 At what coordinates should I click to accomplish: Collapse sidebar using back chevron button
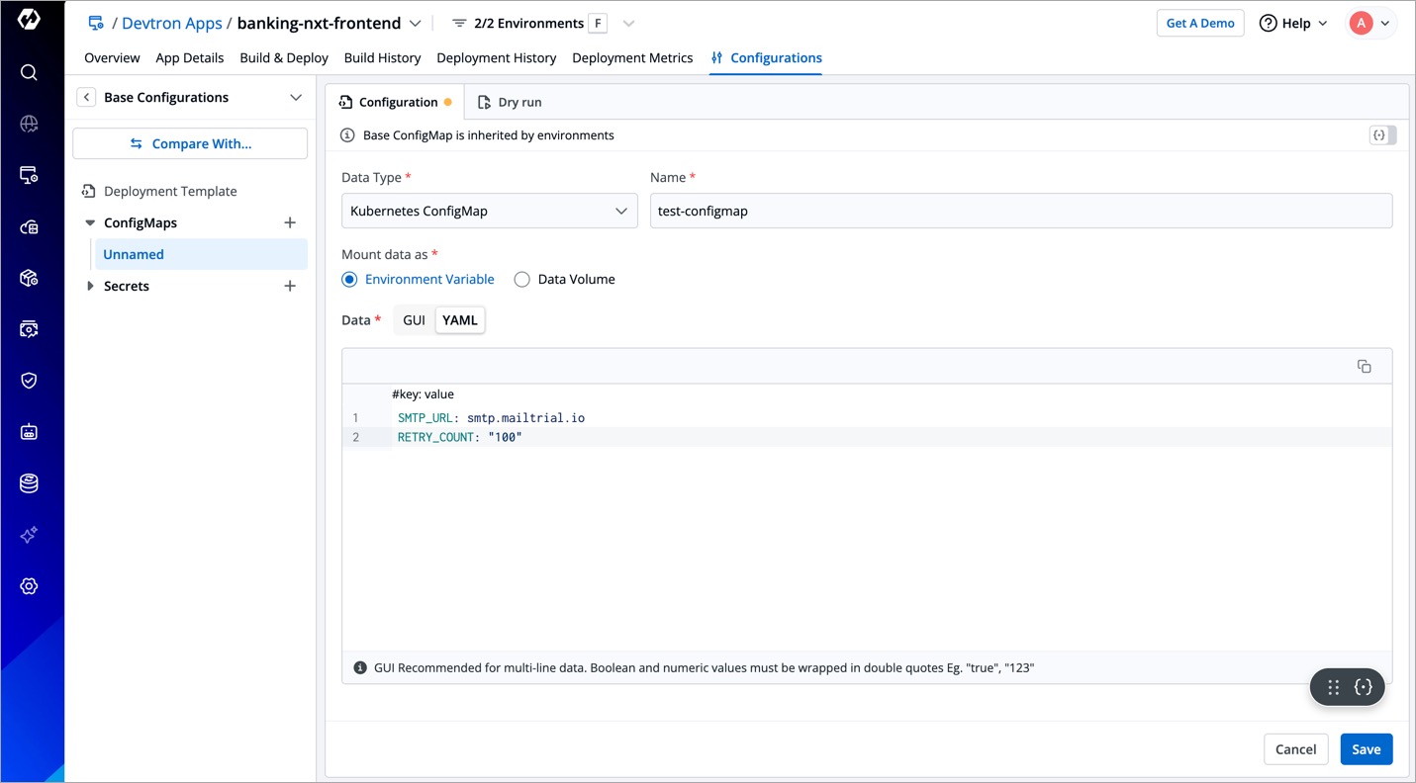point(87,97)
